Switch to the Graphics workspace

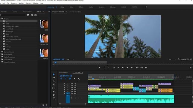(x=102, y=7)
